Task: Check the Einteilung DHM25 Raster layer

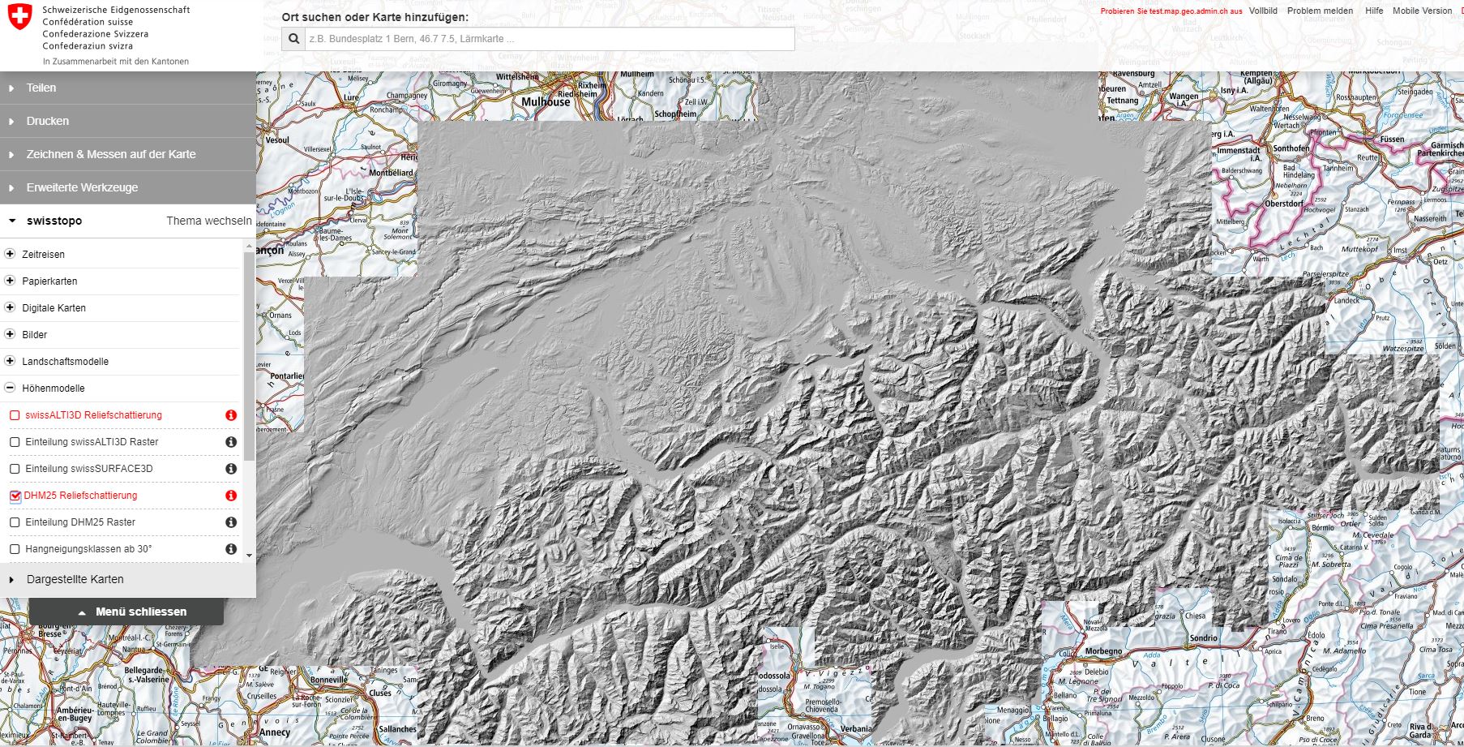Action: coord(15,522)
